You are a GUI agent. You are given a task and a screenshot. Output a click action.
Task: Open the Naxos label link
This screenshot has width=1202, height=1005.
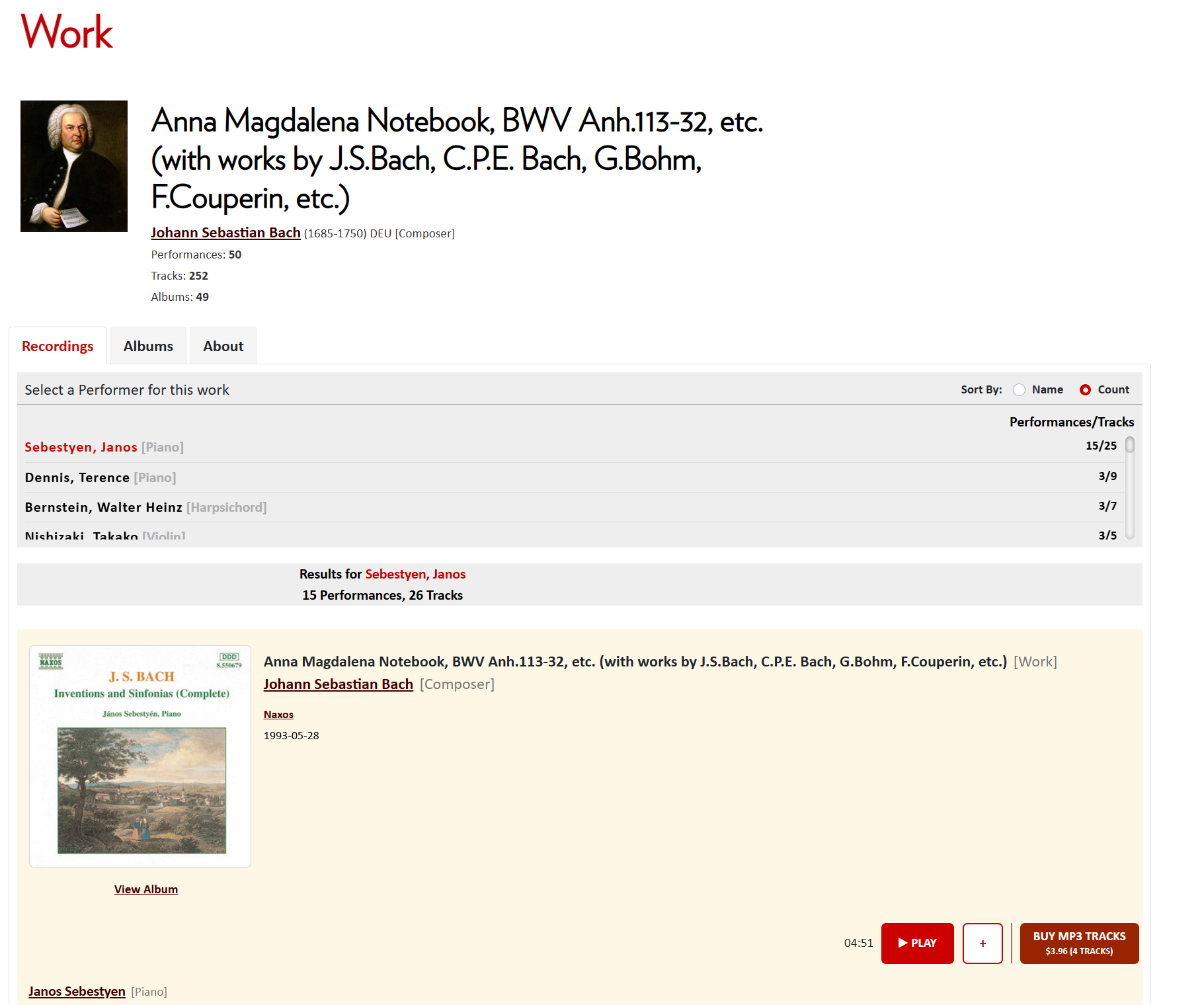coord(278,714)
